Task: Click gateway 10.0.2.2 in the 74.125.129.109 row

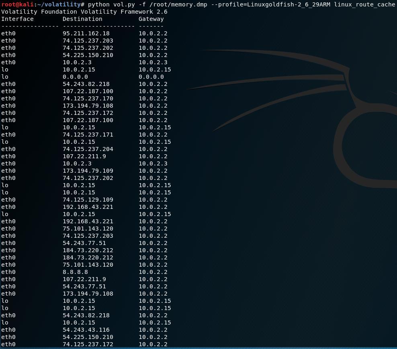Action: (x=153, y=200)
